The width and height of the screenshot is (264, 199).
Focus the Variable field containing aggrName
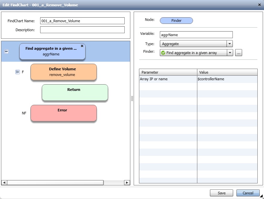196,35
